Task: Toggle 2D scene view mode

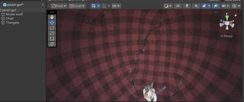Action: coord(178,6)
